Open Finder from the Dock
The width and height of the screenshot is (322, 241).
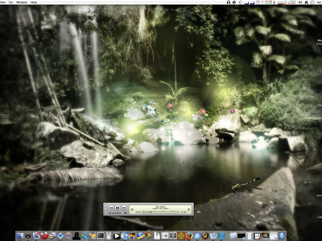coord(20,236)
